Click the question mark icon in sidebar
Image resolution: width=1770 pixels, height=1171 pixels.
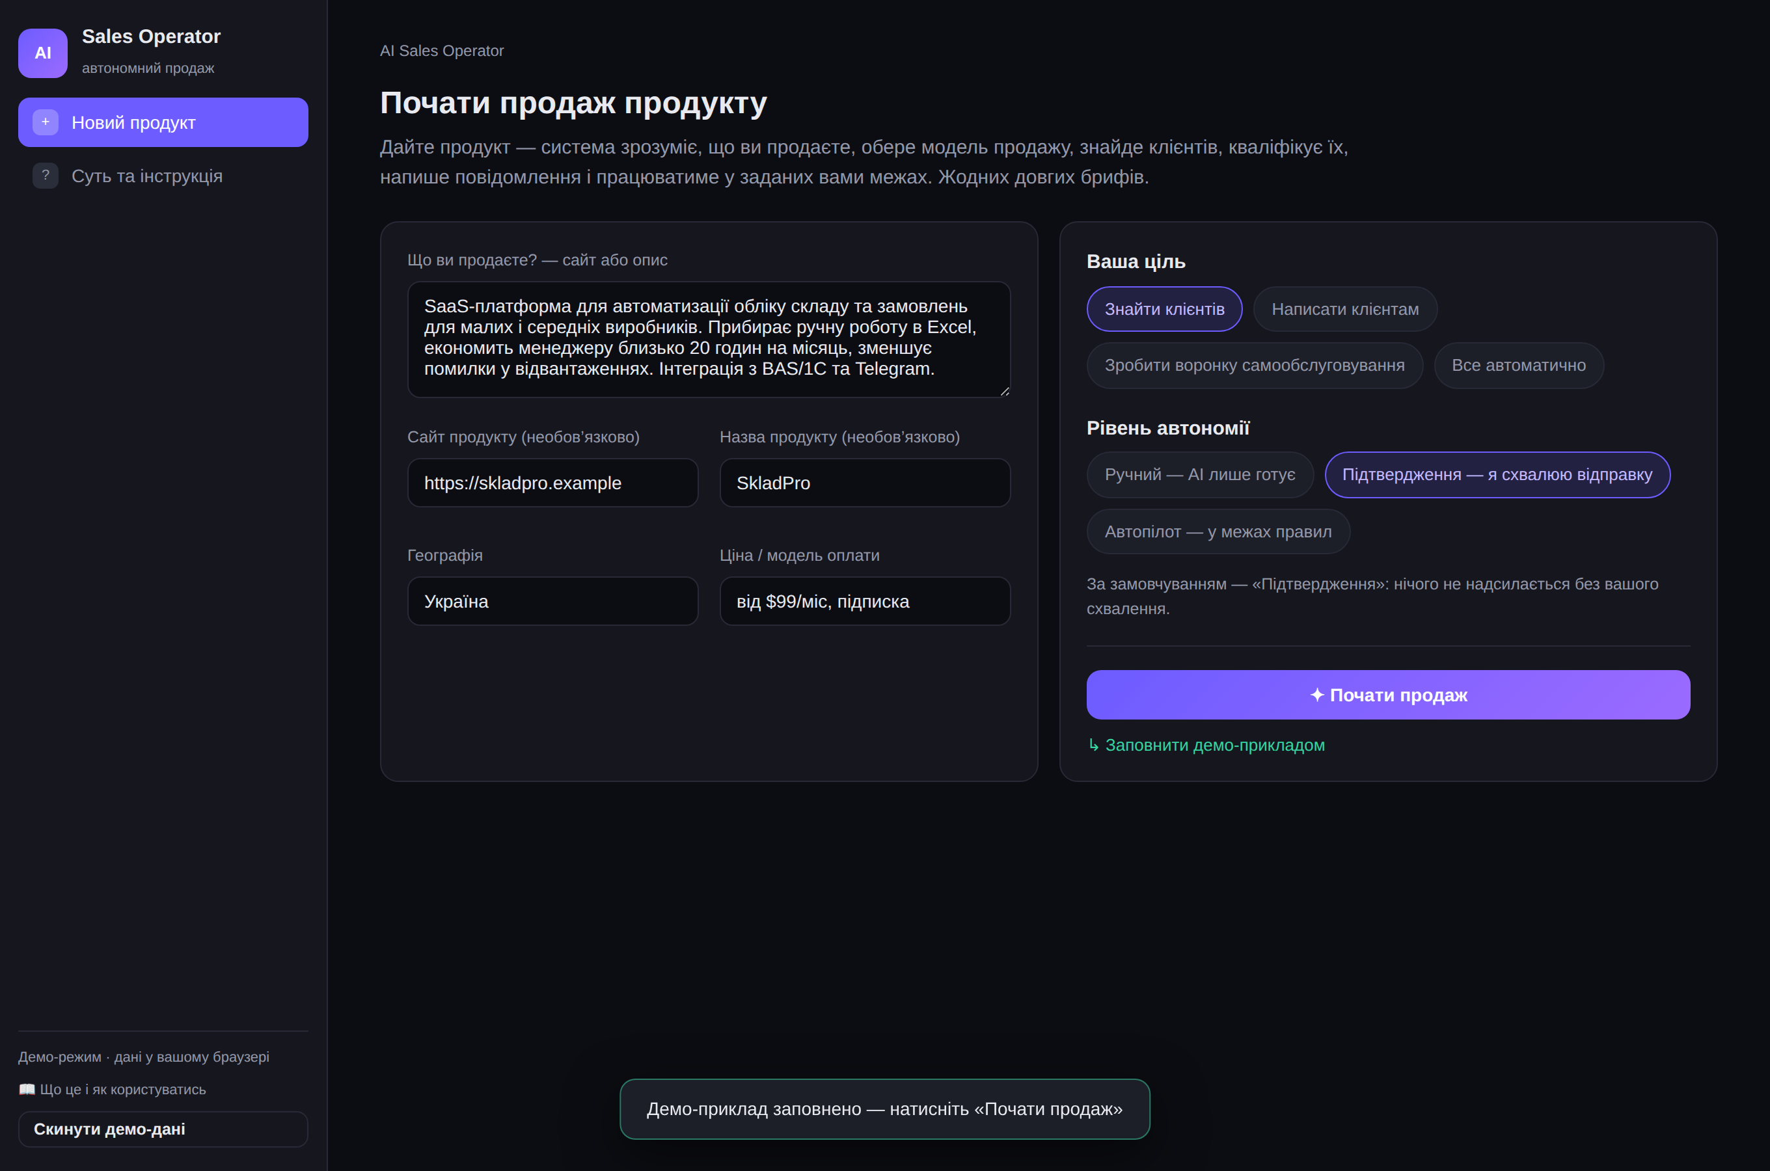pos(46,176)
